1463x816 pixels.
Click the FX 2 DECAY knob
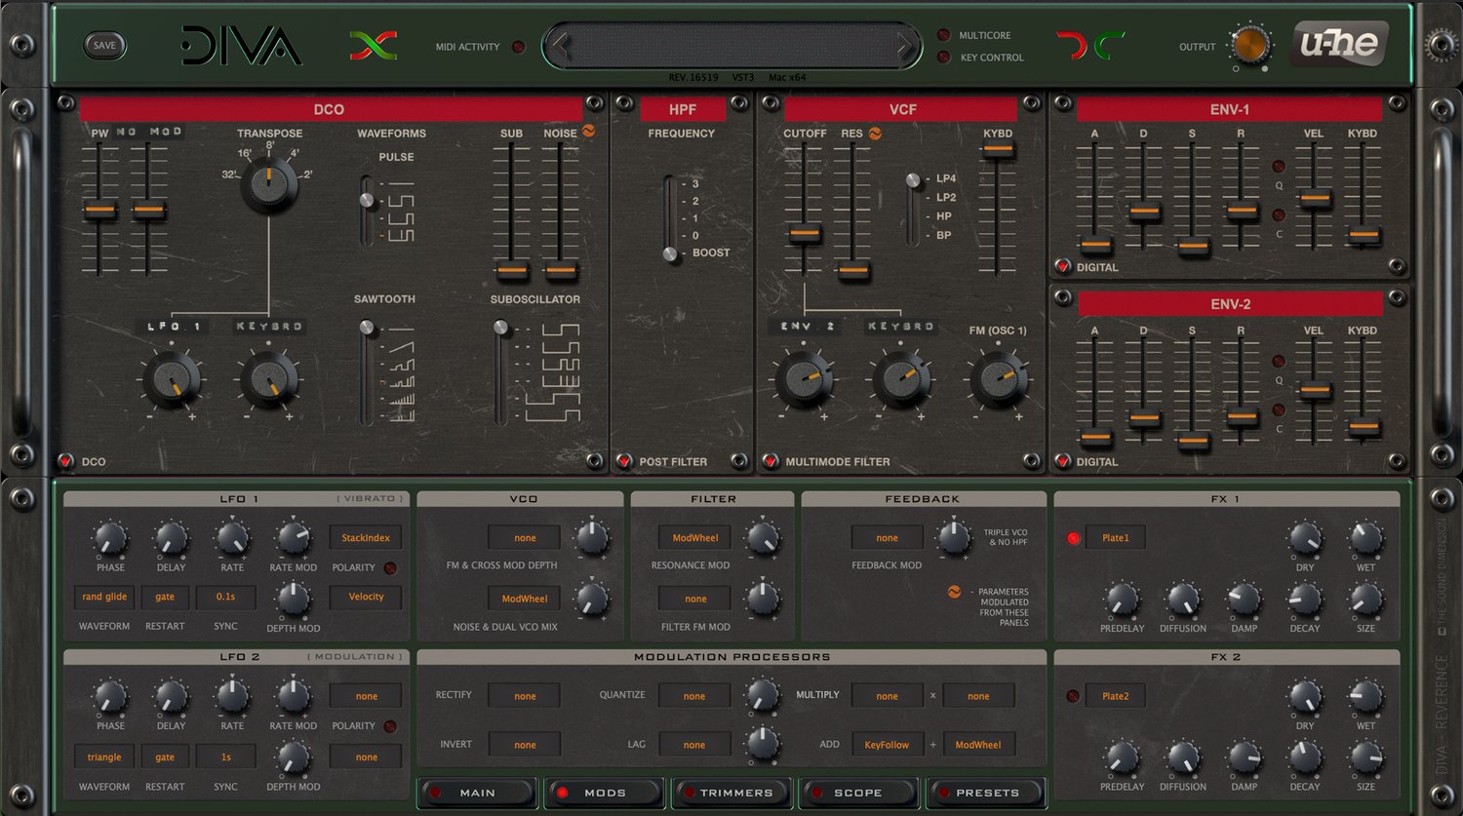coord(1305,757)
